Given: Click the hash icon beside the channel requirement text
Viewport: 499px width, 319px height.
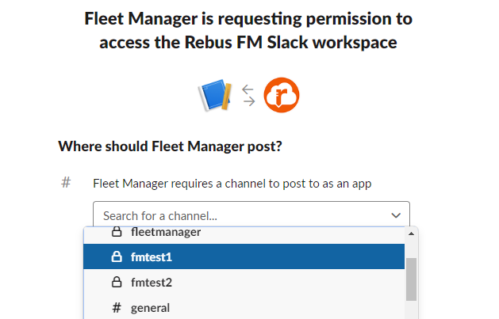Looking at the screenshot, I should click(x=67, y=183).
